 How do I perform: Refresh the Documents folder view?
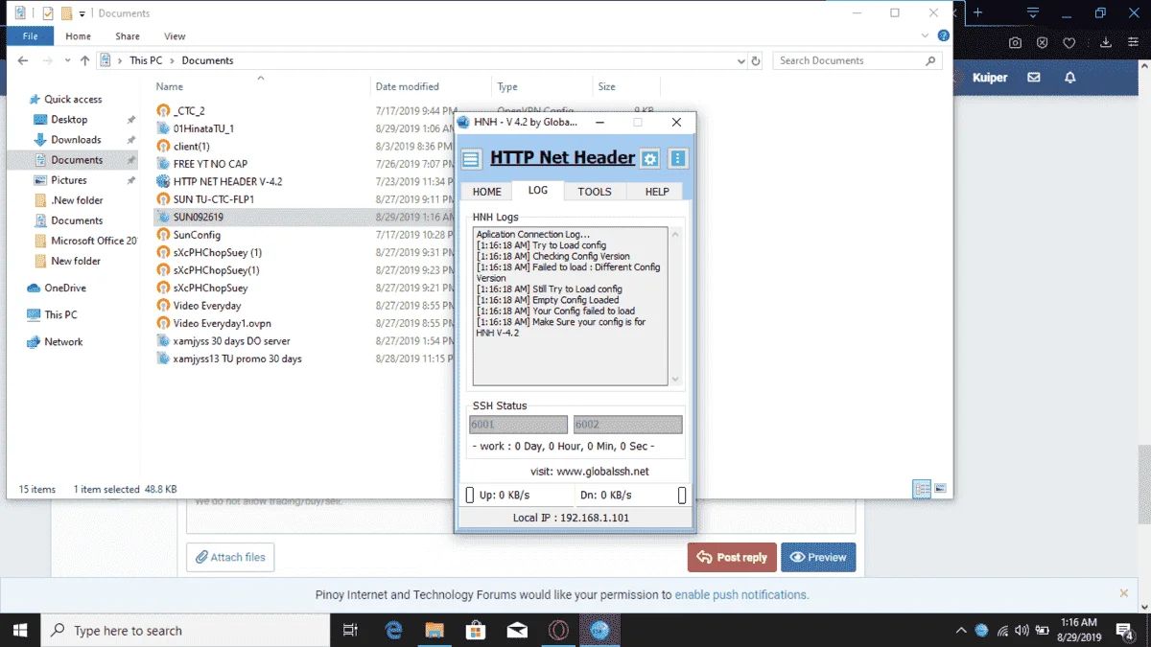click(x=756, y=60)
